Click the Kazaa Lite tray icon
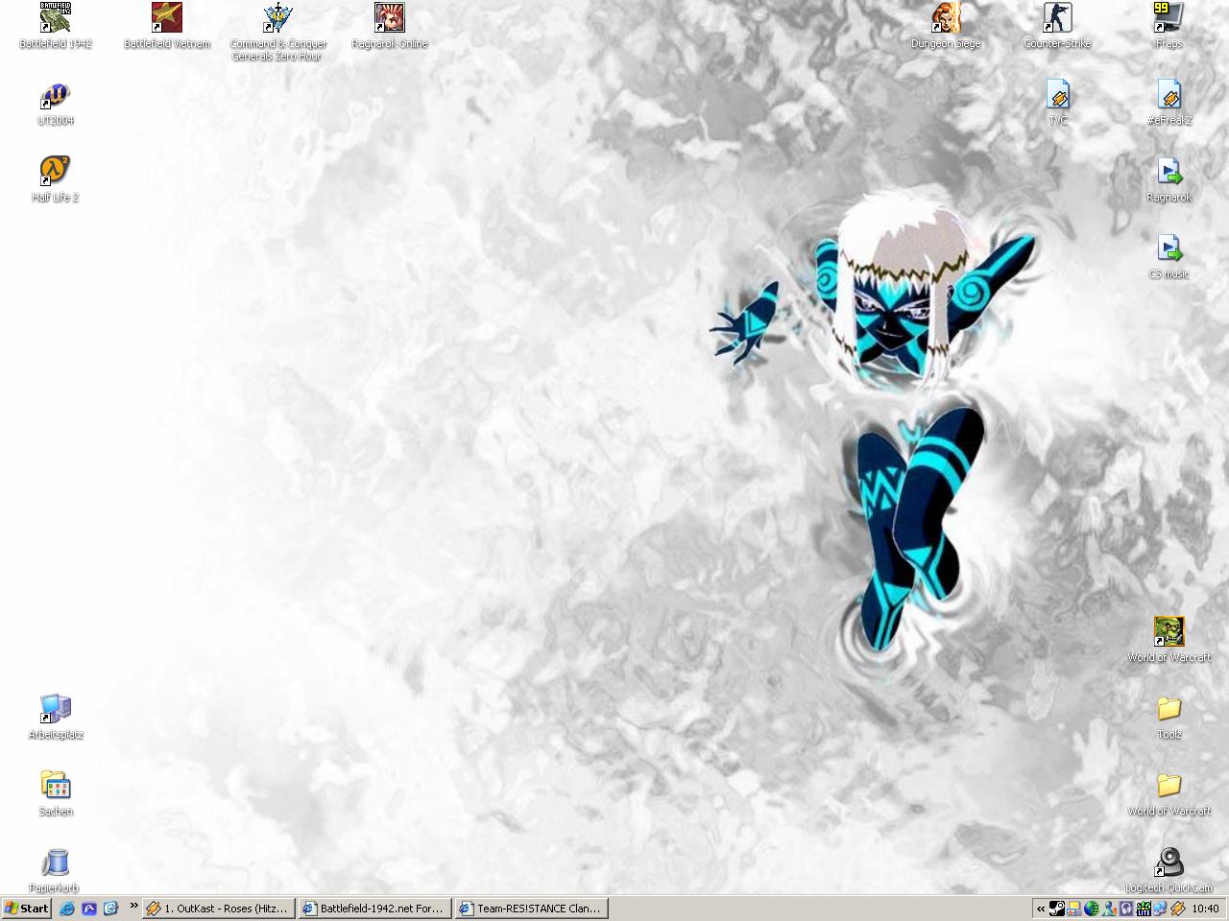Viewport: 1229px width, 921px height. (1143, 909)
